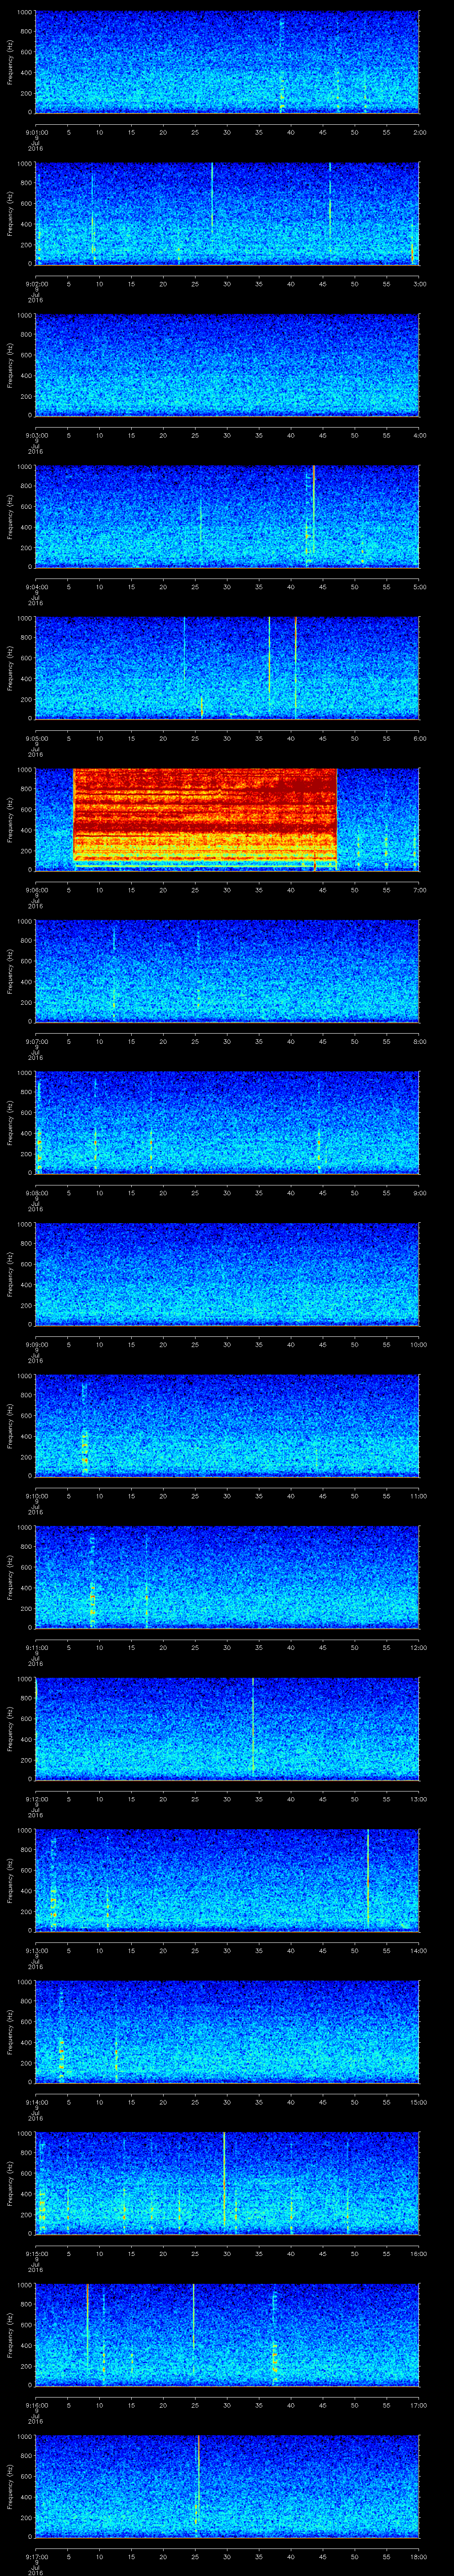The width and height of the screenshot is (454, 2576).
Task: Select the 9:05:00 start time label
Action: [x=36, y=738]
